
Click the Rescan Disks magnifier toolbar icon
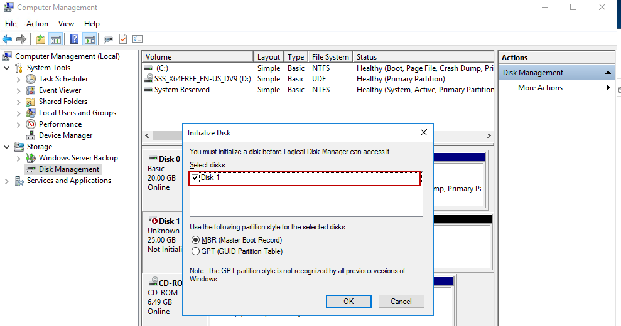coord(108,39)
